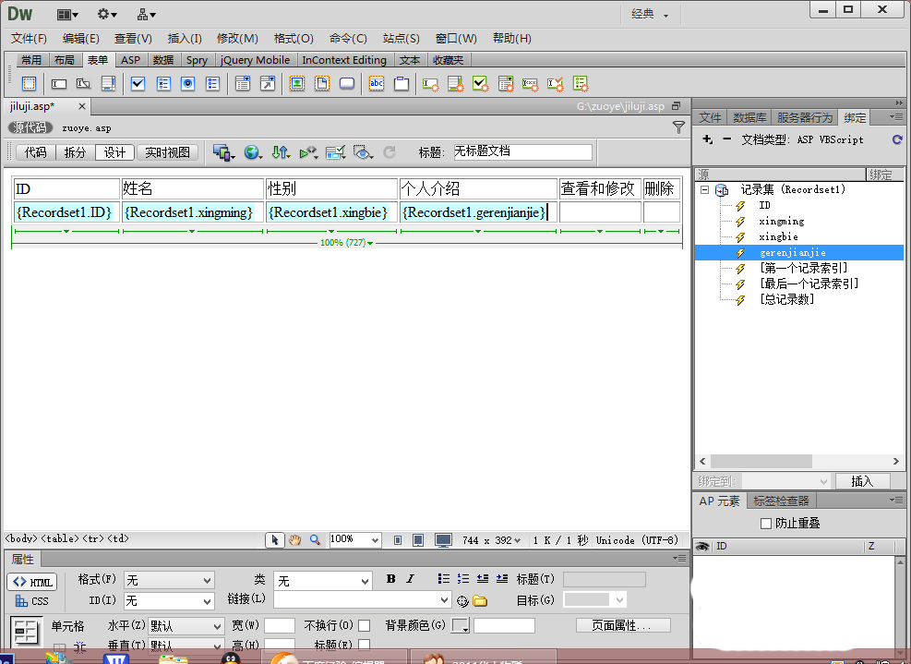Open the 格式 format dropdown
The image size is (911, 664).
click(169, 580)
